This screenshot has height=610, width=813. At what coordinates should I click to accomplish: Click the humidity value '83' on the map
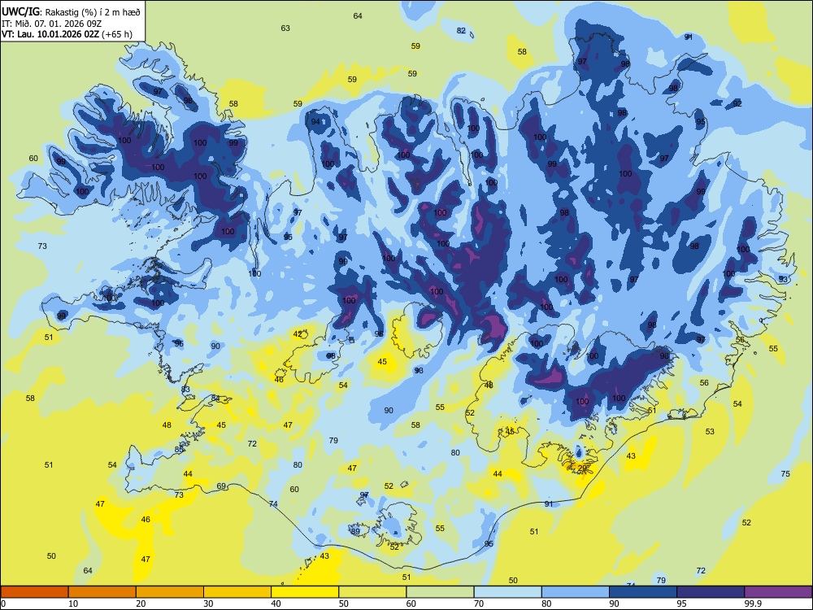(x=185, y=389)
